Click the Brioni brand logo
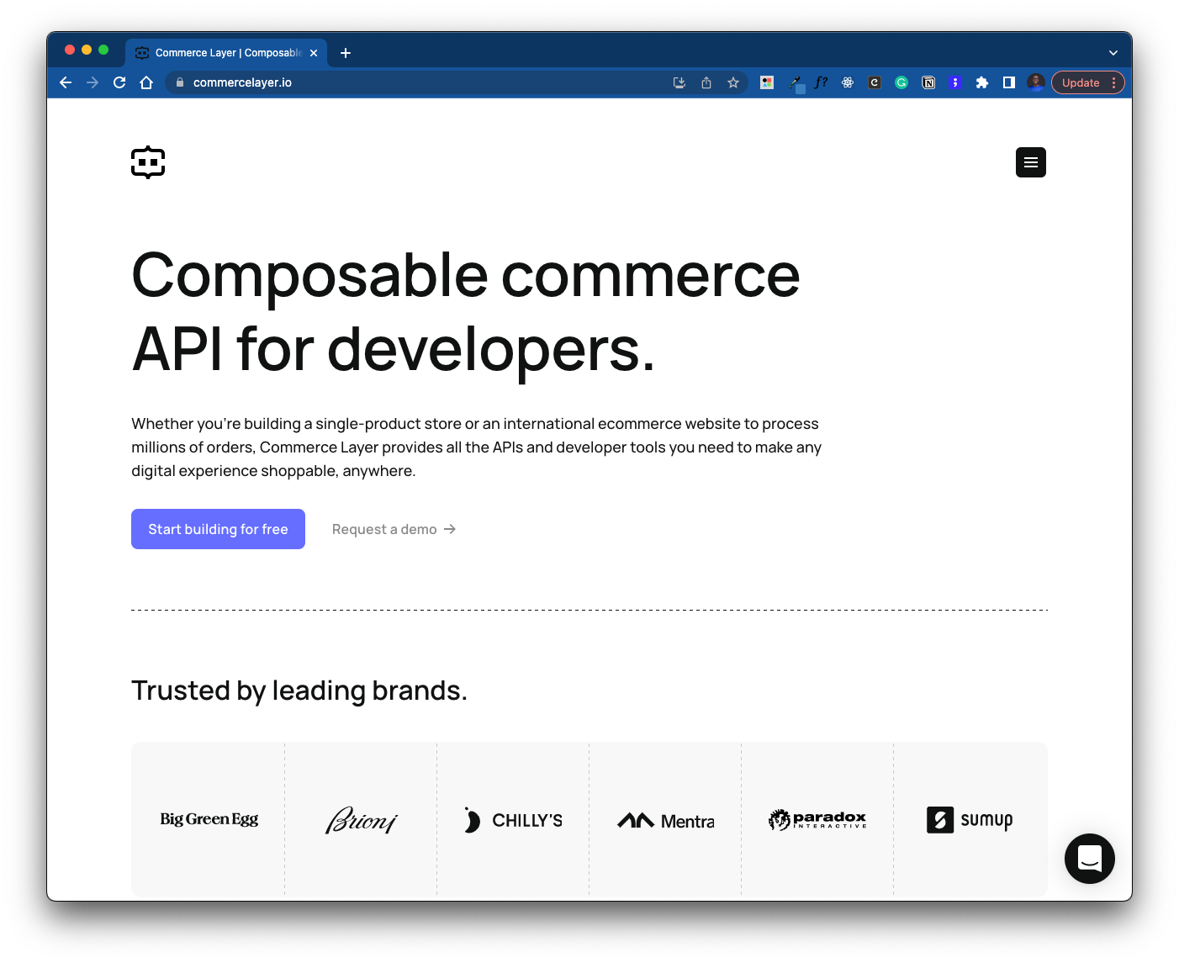Viewport: 1179px width, 963px height. 361,820
